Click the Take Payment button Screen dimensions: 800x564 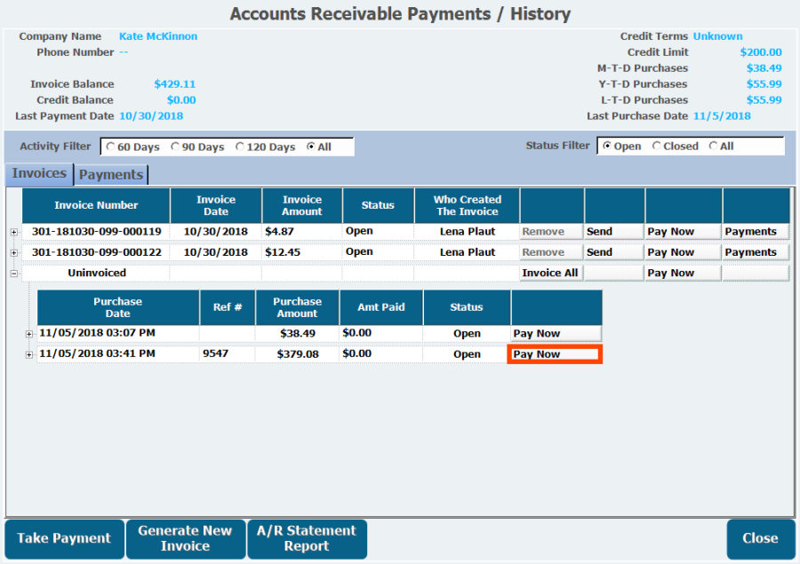63,538
